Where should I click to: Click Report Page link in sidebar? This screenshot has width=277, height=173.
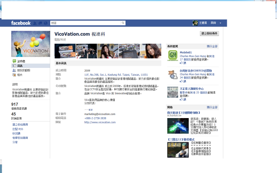(20, 138)
